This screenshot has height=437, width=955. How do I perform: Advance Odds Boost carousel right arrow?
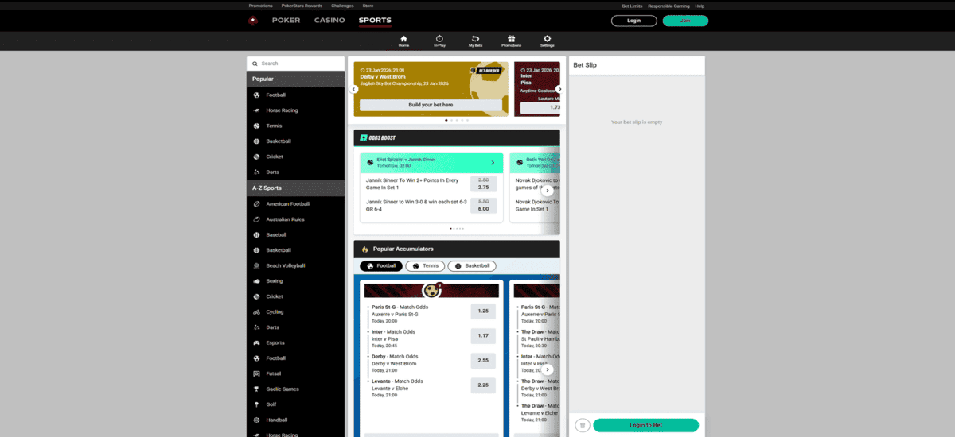coord(548,191)
